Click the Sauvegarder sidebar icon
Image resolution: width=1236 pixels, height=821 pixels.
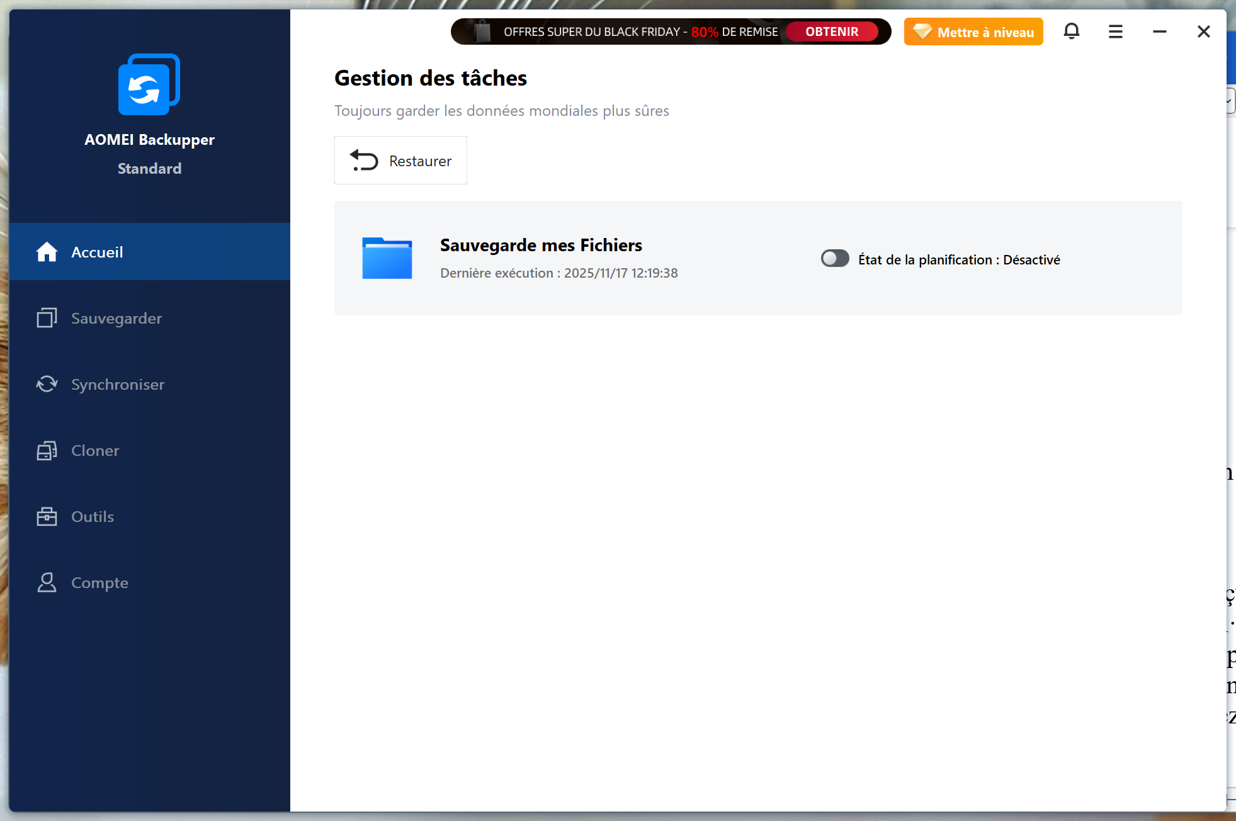(x=47, y=318)
